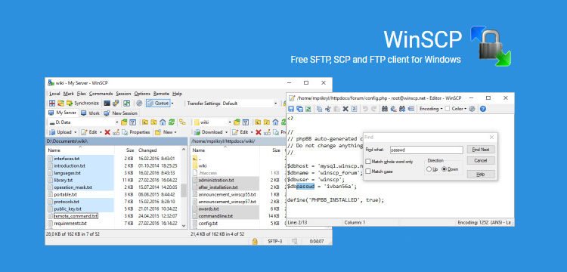
Task: Click the filter icon in remote panel
Action: 245,122
